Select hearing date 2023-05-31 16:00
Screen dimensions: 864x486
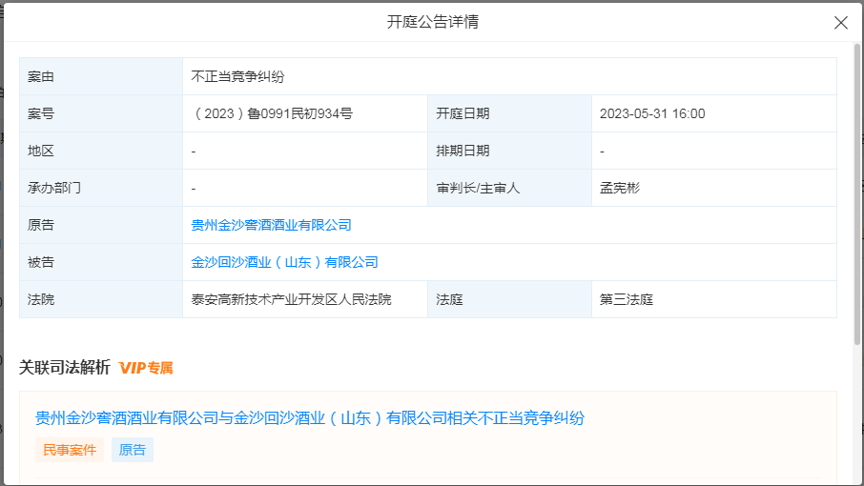point(652,114)
